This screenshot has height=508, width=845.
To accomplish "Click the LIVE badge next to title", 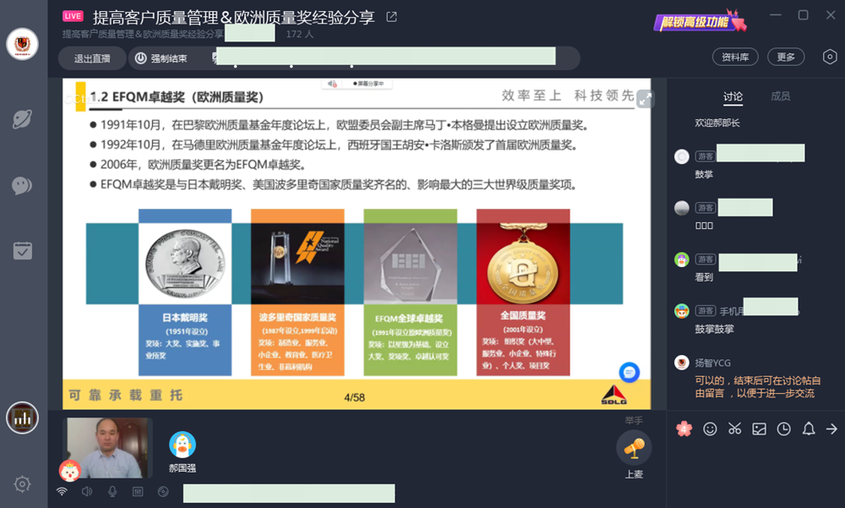I will click(73, 16).
